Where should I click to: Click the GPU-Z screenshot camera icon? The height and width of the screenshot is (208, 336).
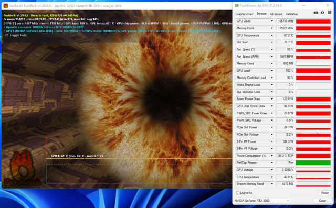click(316, 13)
